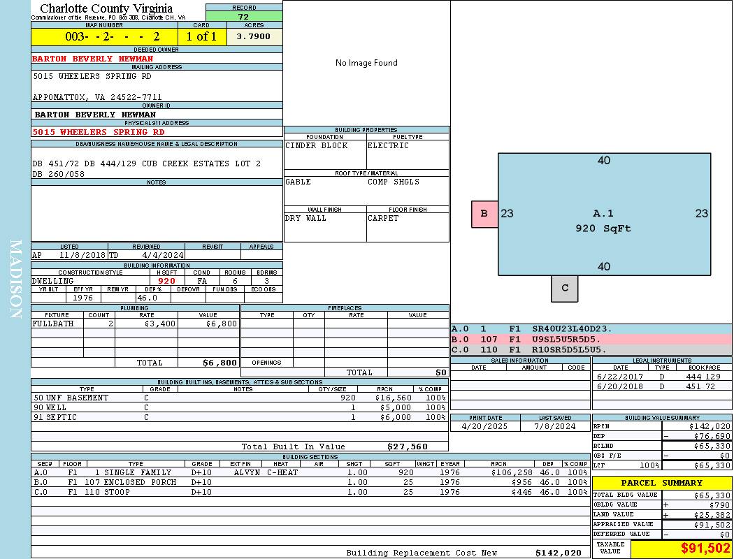Select the 6/22/2017 legal instrument entry
This screenshot has width=734, height=559.
click(661, 377)
